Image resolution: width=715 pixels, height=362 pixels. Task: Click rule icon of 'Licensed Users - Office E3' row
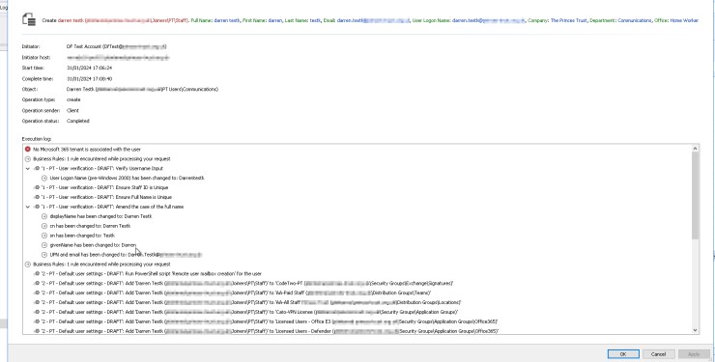pyautogui.click(x=36, y=321)
